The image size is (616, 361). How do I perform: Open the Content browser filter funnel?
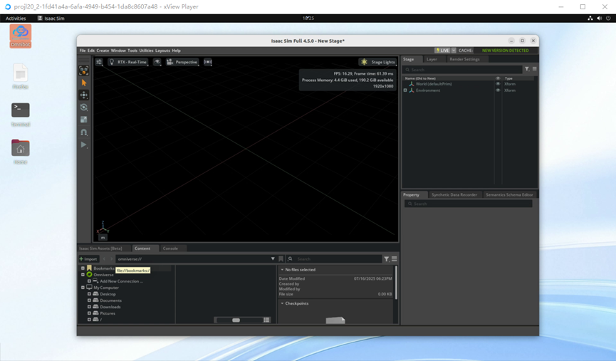pos(387,259)
